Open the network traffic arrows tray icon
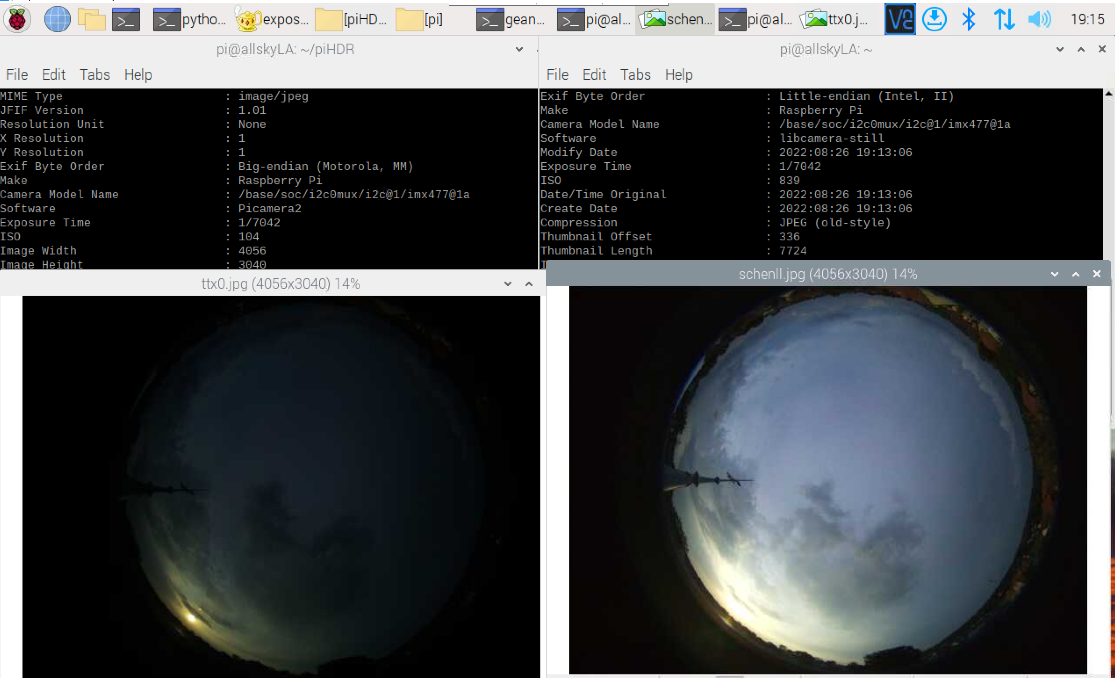 coord(1004,19)
